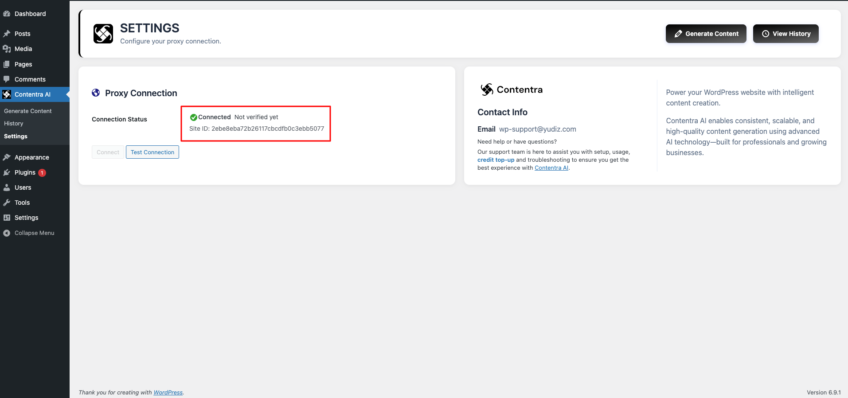The image size is (848, 398).
Task: Go to the Posts menu
Action: point(35,34)
